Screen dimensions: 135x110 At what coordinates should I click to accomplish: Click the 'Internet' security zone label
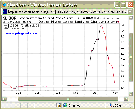[x=74, y=105]
